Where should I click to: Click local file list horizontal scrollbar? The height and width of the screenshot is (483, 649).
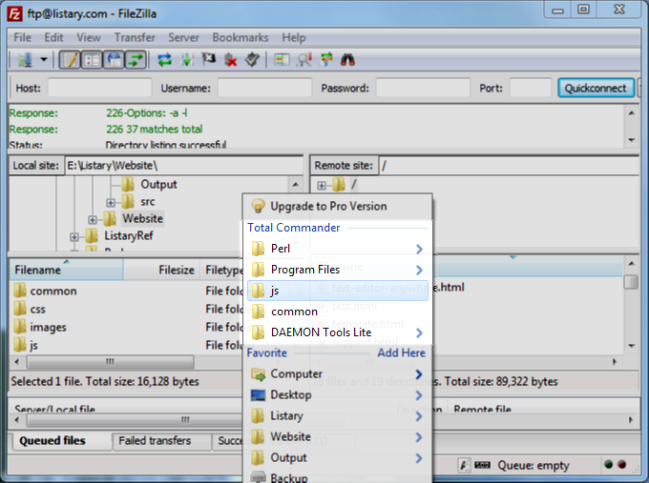(x=110, y=362)
